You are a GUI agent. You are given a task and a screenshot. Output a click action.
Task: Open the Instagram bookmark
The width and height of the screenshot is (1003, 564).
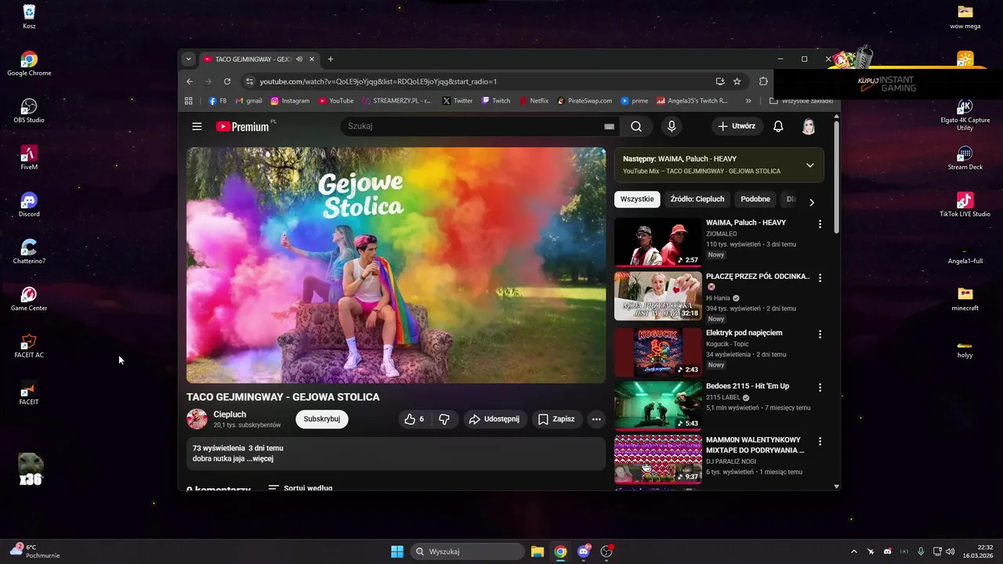point(290,101)
